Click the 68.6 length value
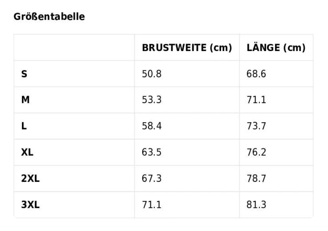This screenshot has height=231, width=328. point(256,74)
